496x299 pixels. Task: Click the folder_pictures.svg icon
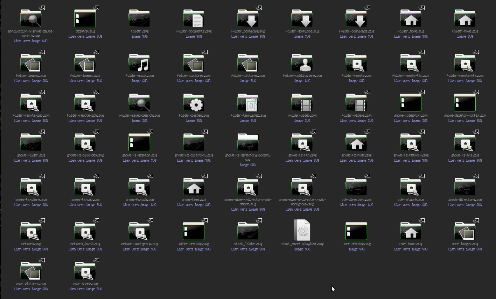(x=194, y=63)
